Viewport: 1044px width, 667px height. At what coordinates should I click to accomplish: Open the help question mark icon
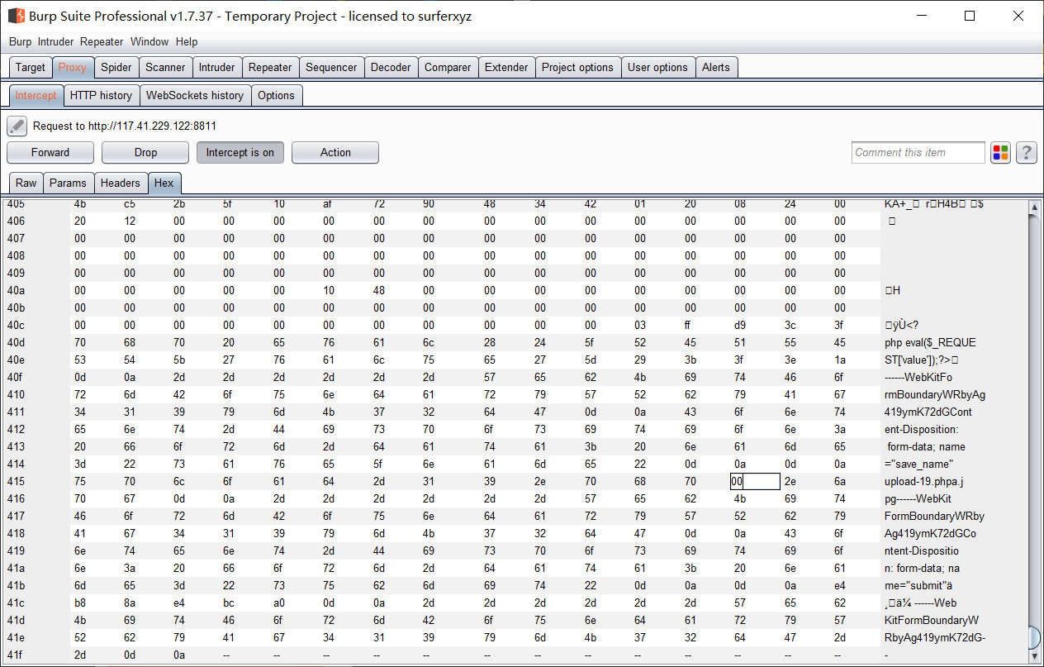coord(1027,152)
